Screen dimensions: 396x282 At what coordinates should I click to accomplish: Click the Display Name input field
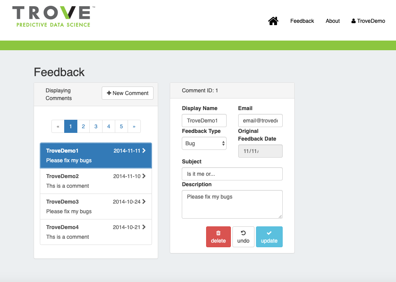click(204, 121)
